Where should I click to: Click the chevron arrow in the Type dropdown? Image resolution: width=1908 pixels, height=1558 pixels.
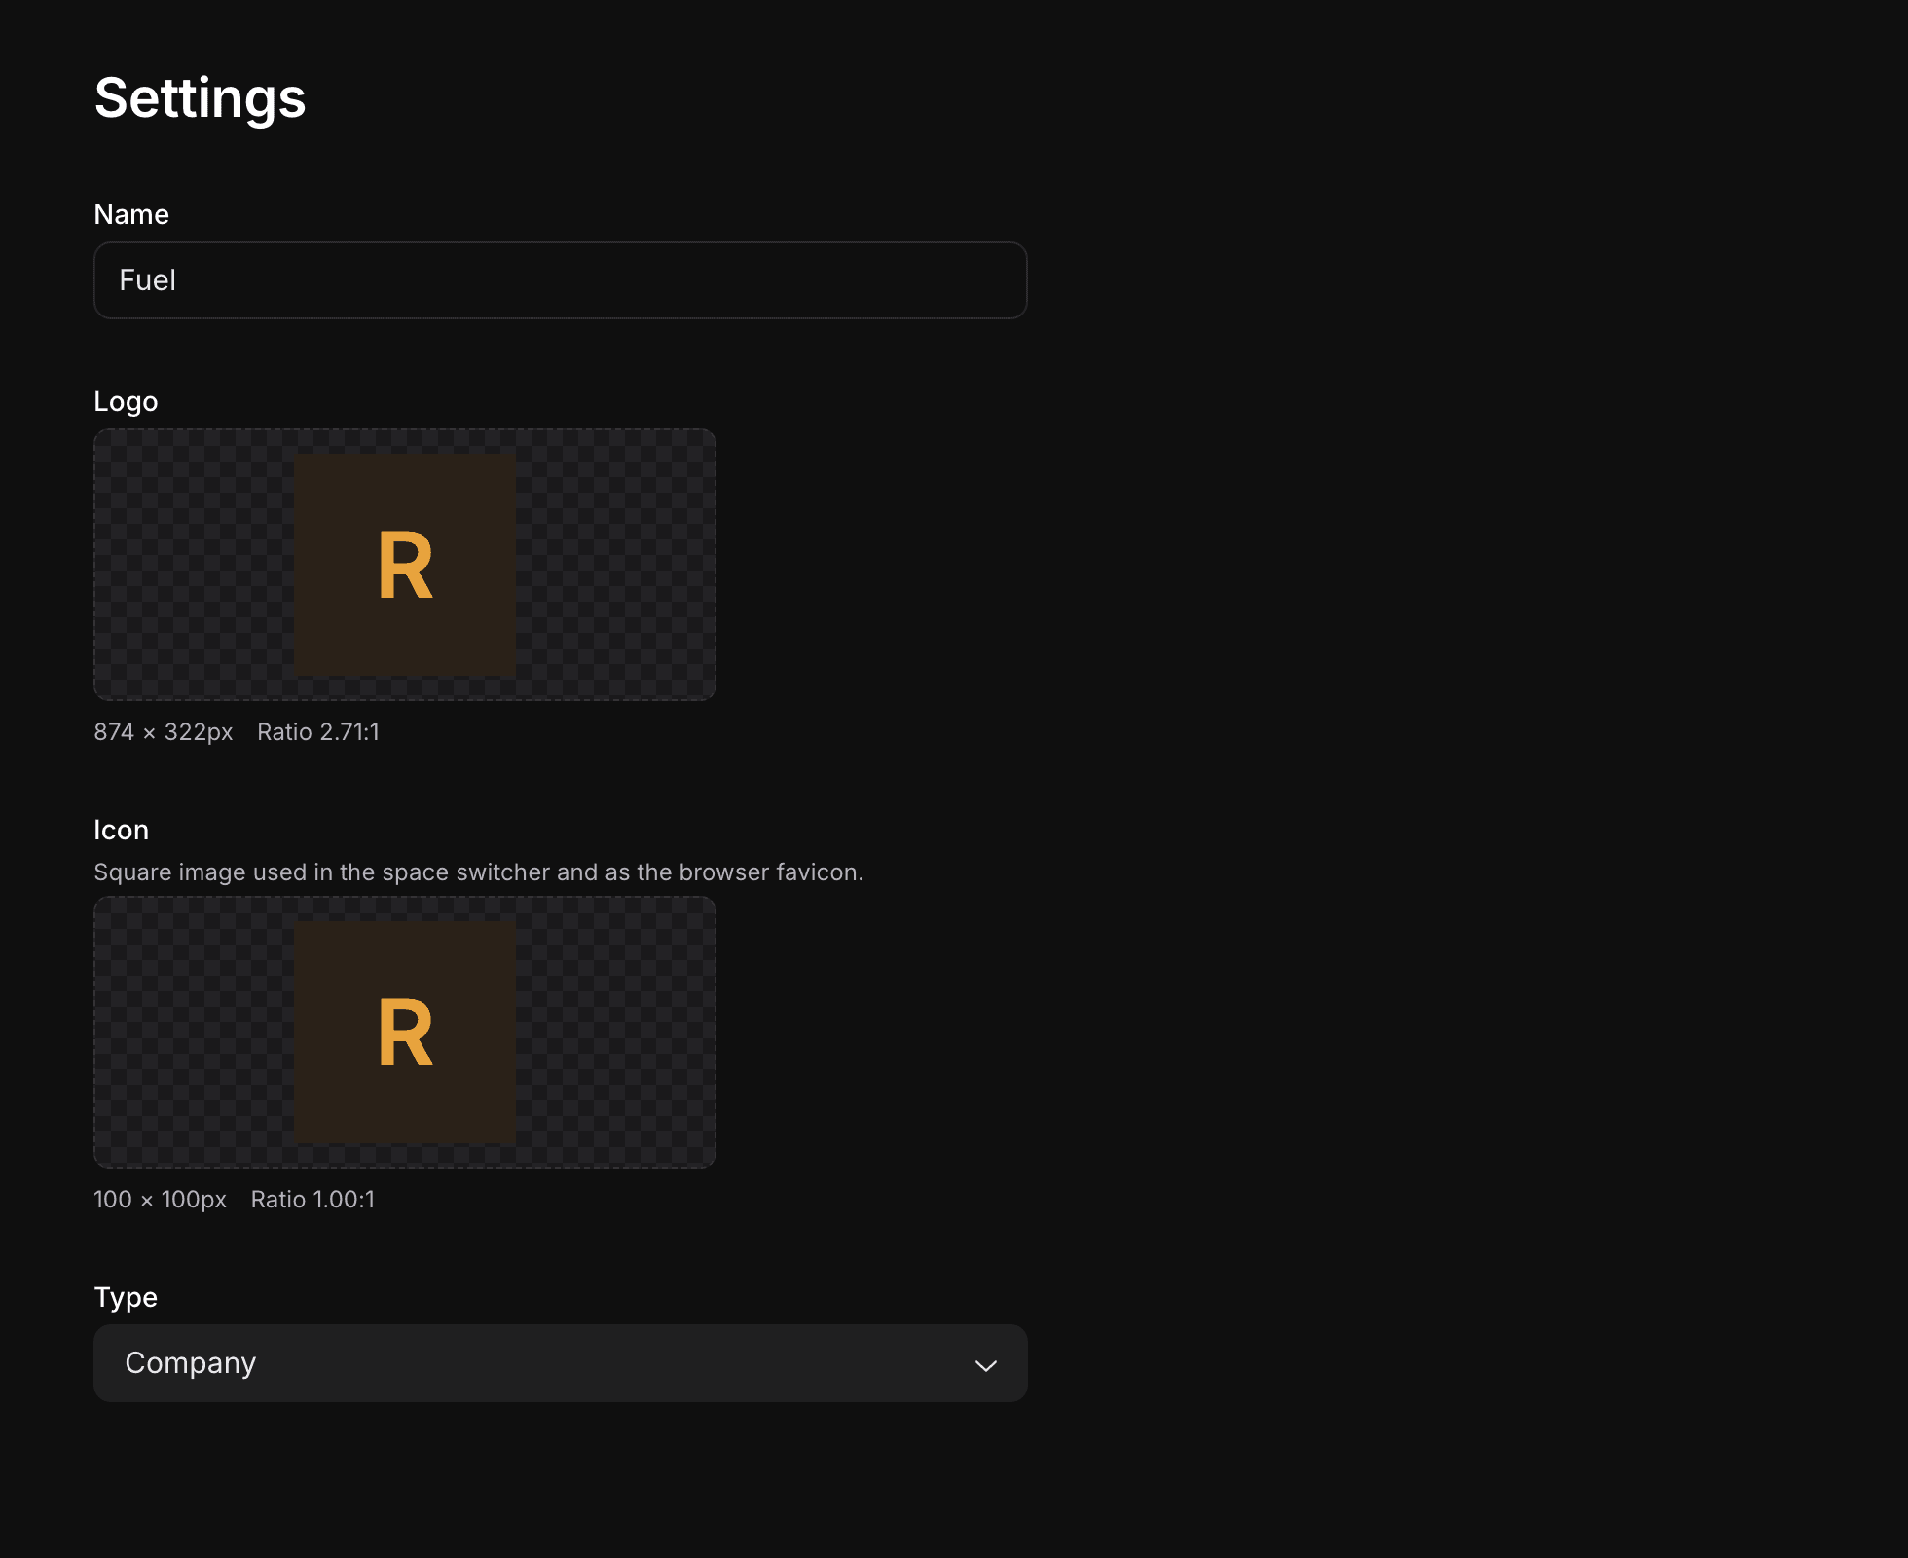pyautogui.click(x=985, y=1365)
